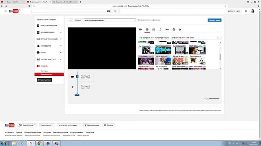The image size is (261, 146).
Task: Open the account avatar menu
Action: click(252, 11)
